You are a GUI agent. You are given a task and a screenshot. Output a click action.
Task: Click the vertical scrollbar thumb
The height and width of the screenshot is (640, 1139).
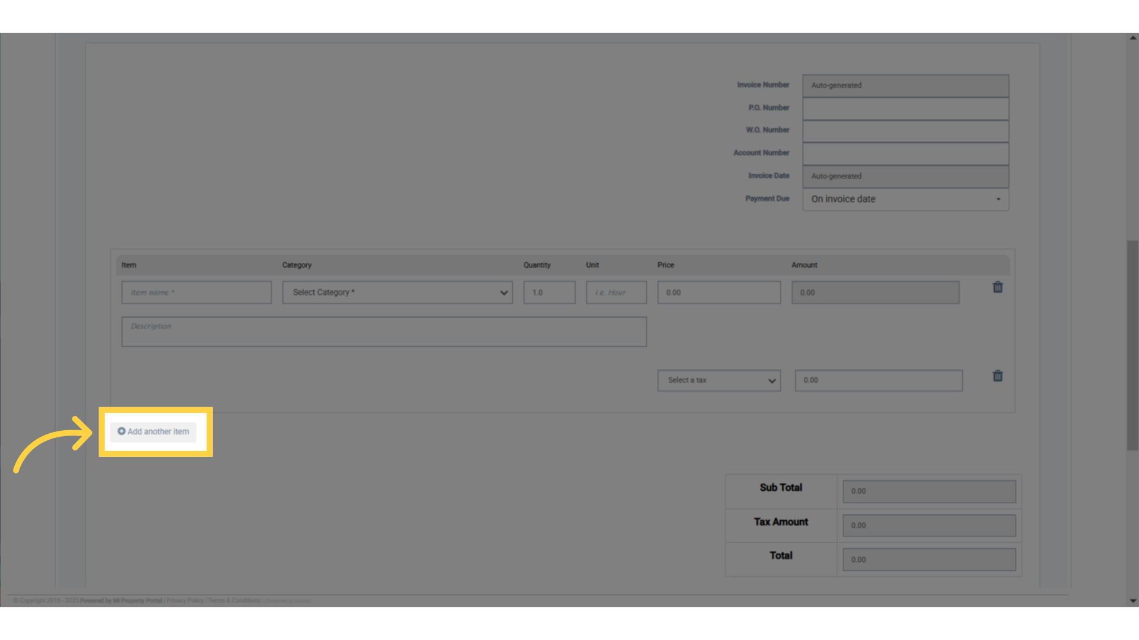[x=1132, y=345]
